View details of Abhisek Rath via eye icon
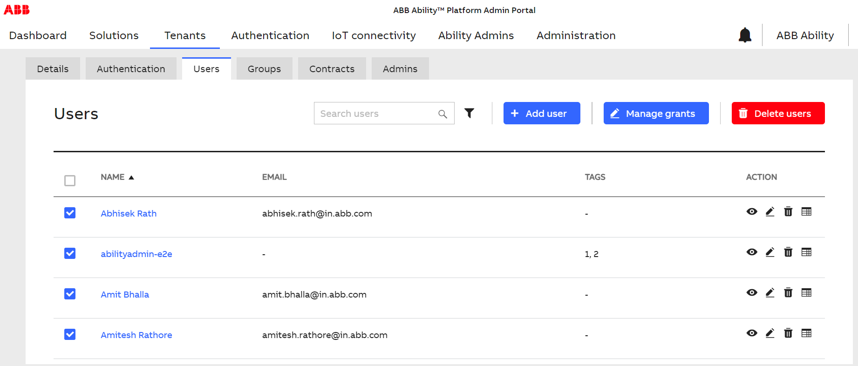Viewport: 858px width, 366px height. [x=752, y=211]
